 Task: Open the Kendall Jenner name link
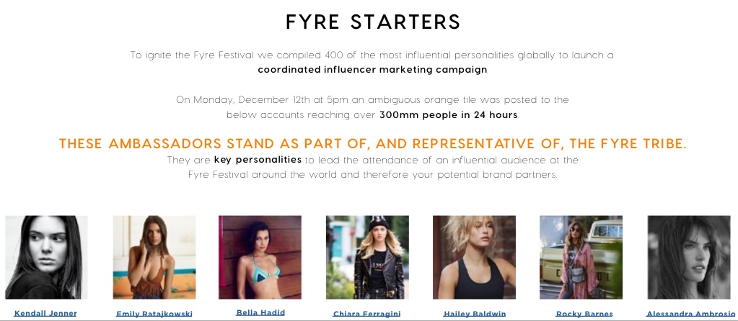tap(45, 313)
